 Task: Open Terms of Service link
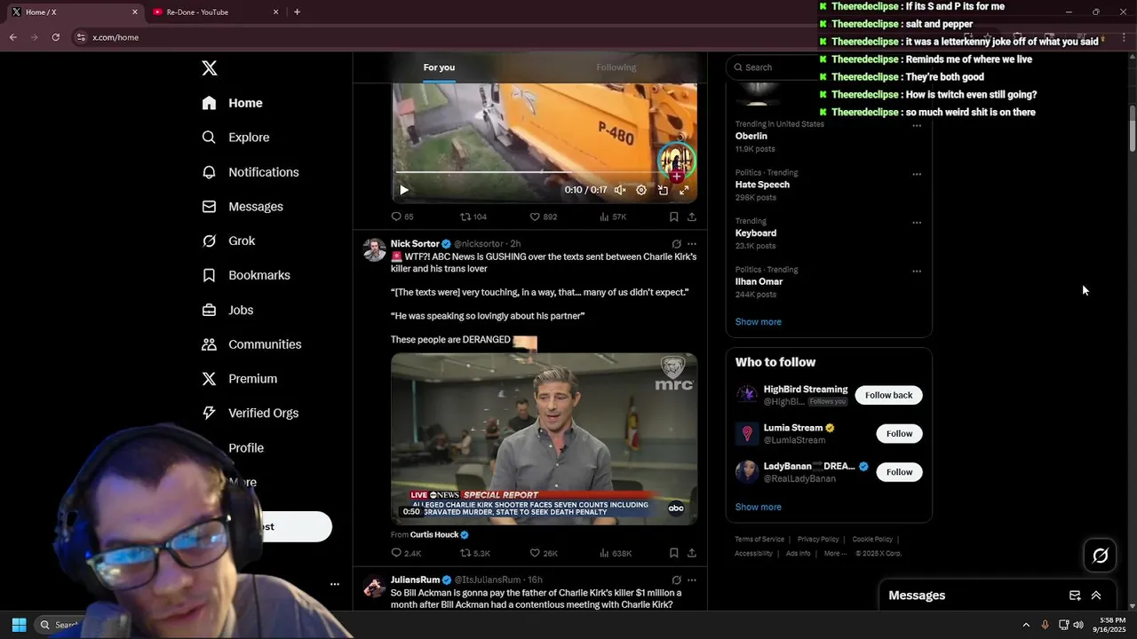pyautogui.click(x=759, y=540)
